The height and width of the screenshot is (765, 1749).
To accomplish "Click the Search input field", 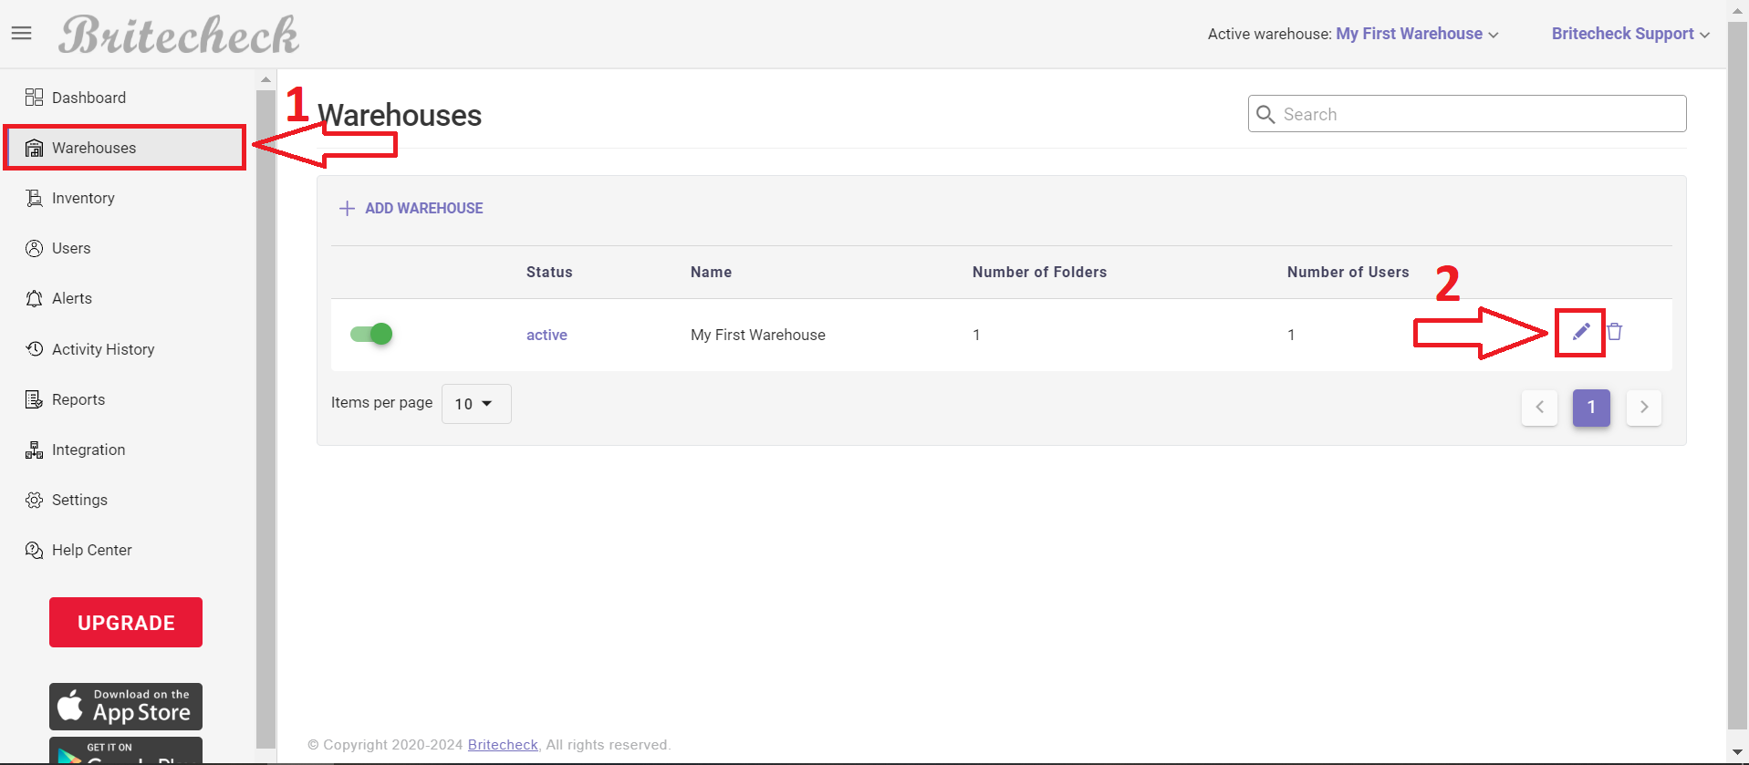I will 1467,114.
